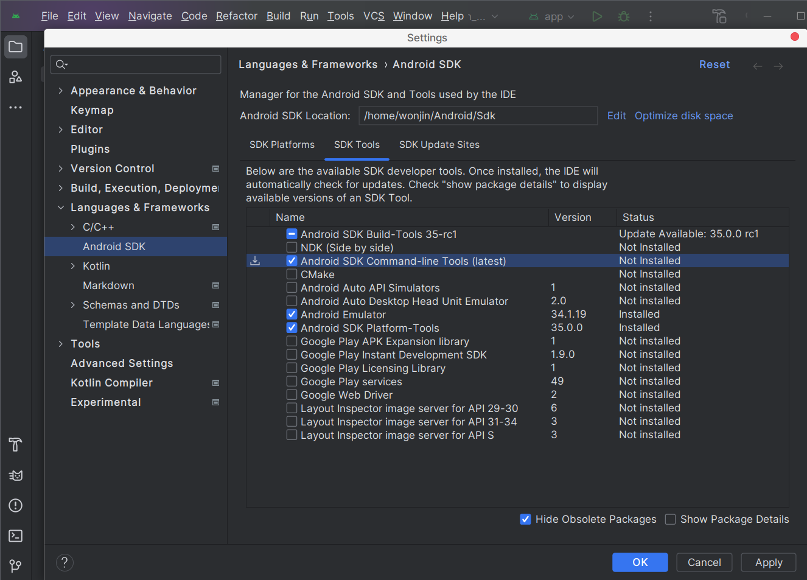Click the back navigation arrow in Settings
Viewport: 807px width, 580px height.
[758, 66]
